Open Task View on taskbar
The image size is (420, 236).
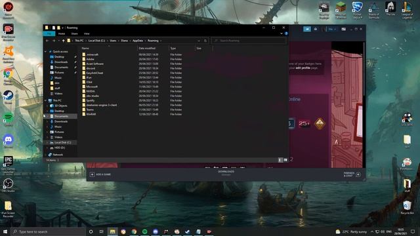tap(102, 231)
